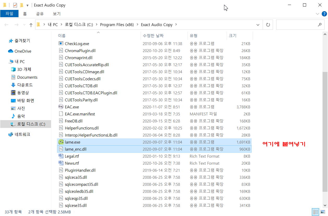328x216 pixels.
Task: Click the EAC.exe program icon
Action: point(61,107)
